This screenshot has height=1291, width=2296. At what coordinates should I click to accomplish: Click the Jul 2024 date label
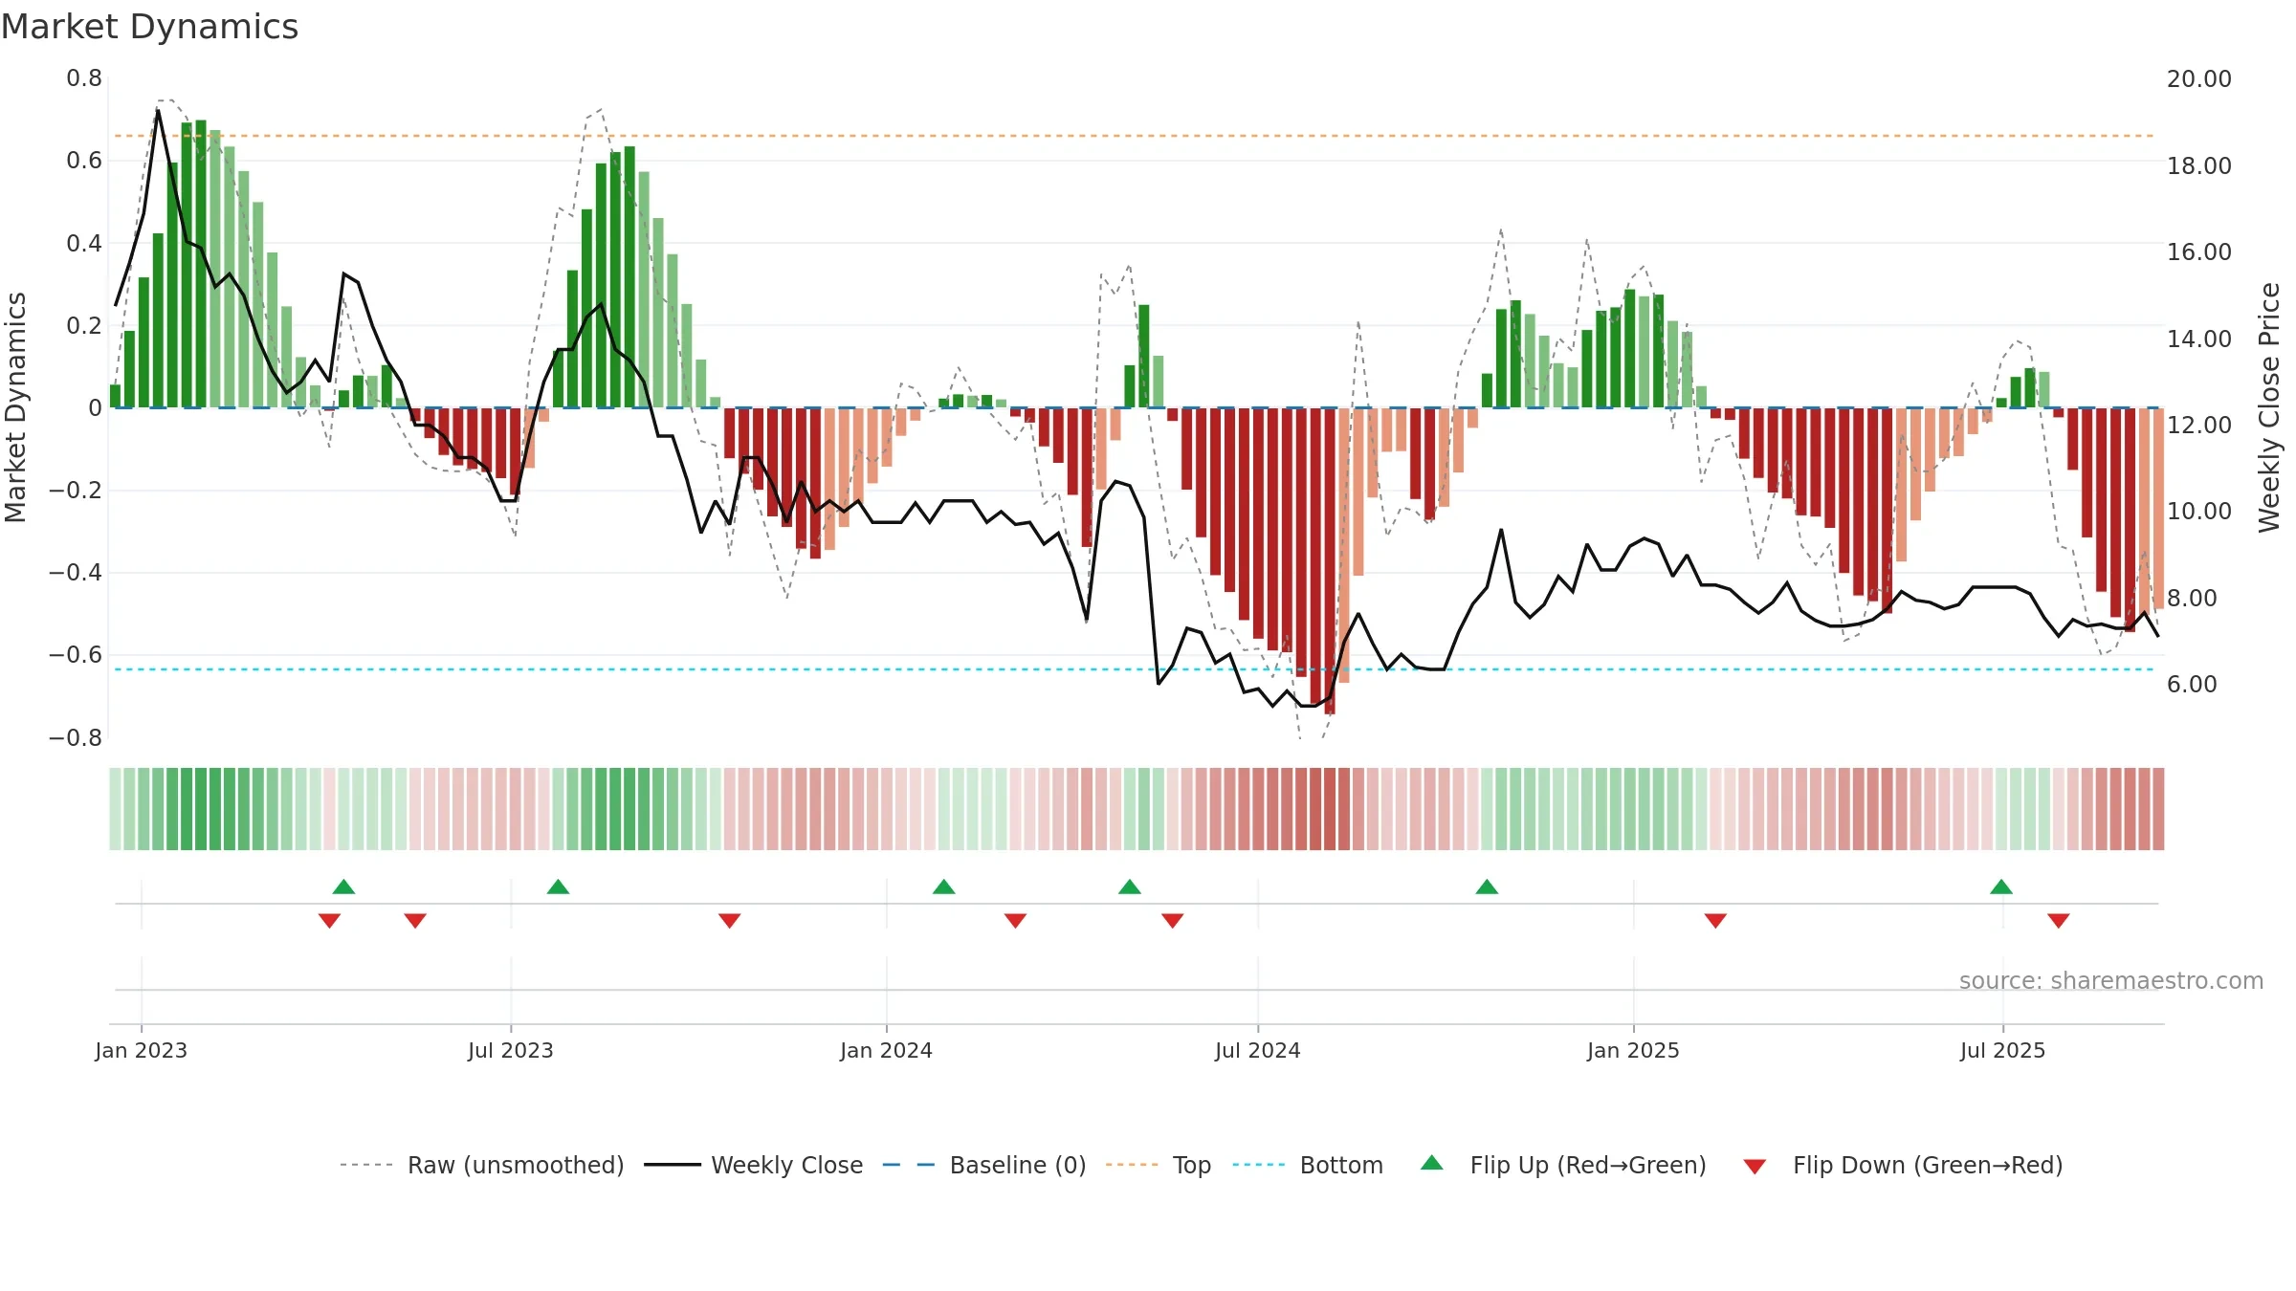(x=1258, y=1050)
